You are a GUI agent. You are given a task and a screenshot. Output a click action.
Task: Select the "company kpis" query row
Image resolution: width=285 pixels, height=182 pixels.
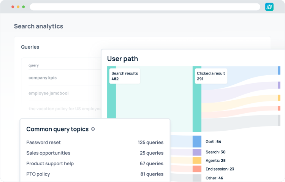pyautogui.click(x=65, y=78)
